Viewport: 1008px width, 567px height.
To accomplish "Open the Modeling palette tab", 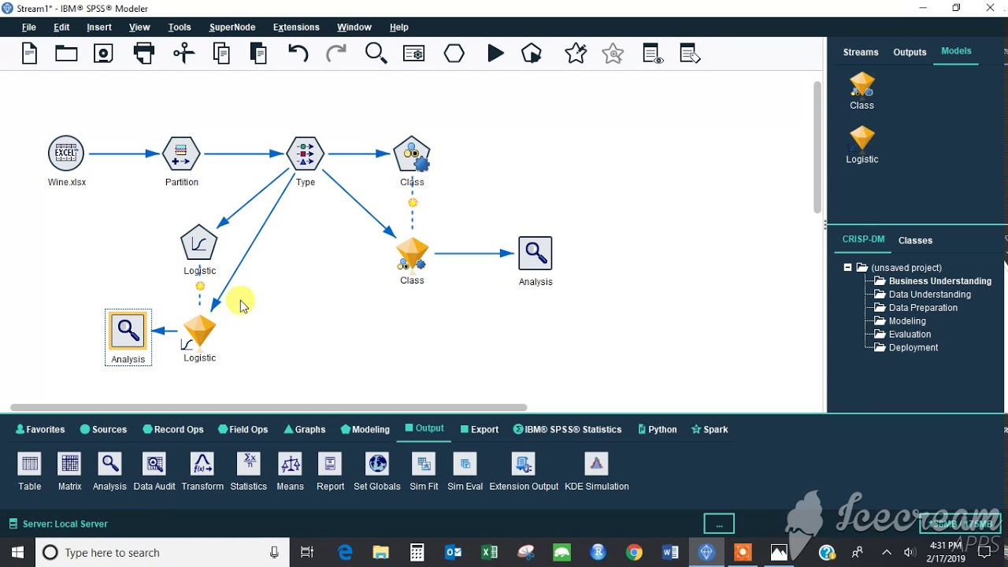I will coord(365,429).
